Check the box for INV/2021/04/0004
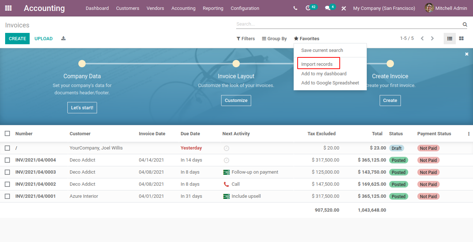The width and height of the screenshot is (473, 242). (x=7, y=160)
